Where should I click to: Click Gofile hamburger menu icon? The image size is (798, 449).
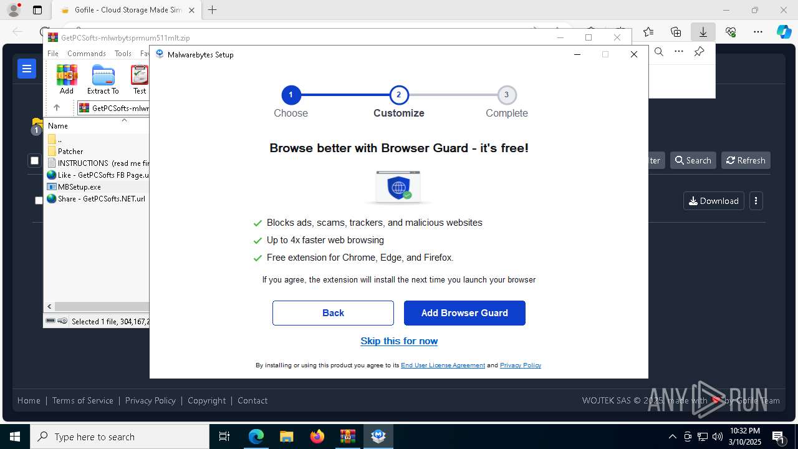[27, 69]
